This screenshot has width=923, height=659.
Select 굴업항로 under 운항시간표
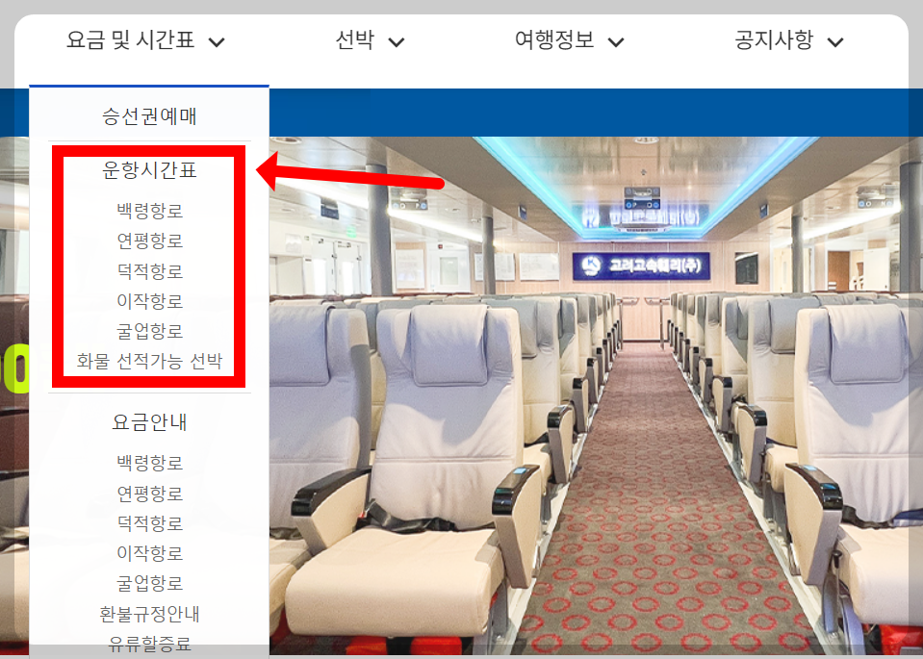pos(149,331)
